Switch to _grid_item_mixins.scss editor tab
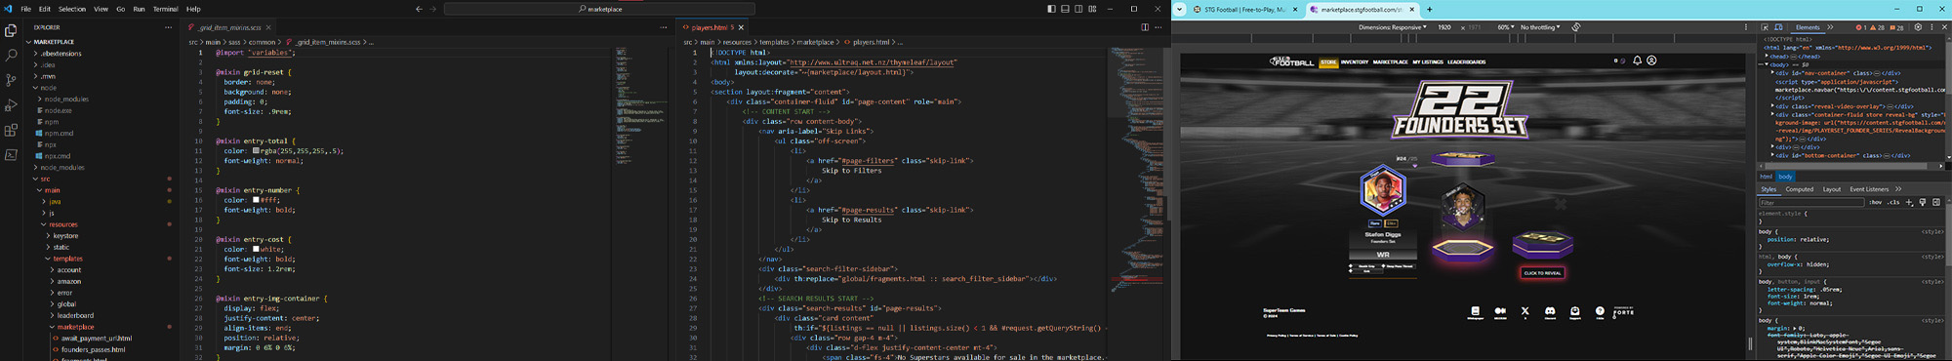 229,27
